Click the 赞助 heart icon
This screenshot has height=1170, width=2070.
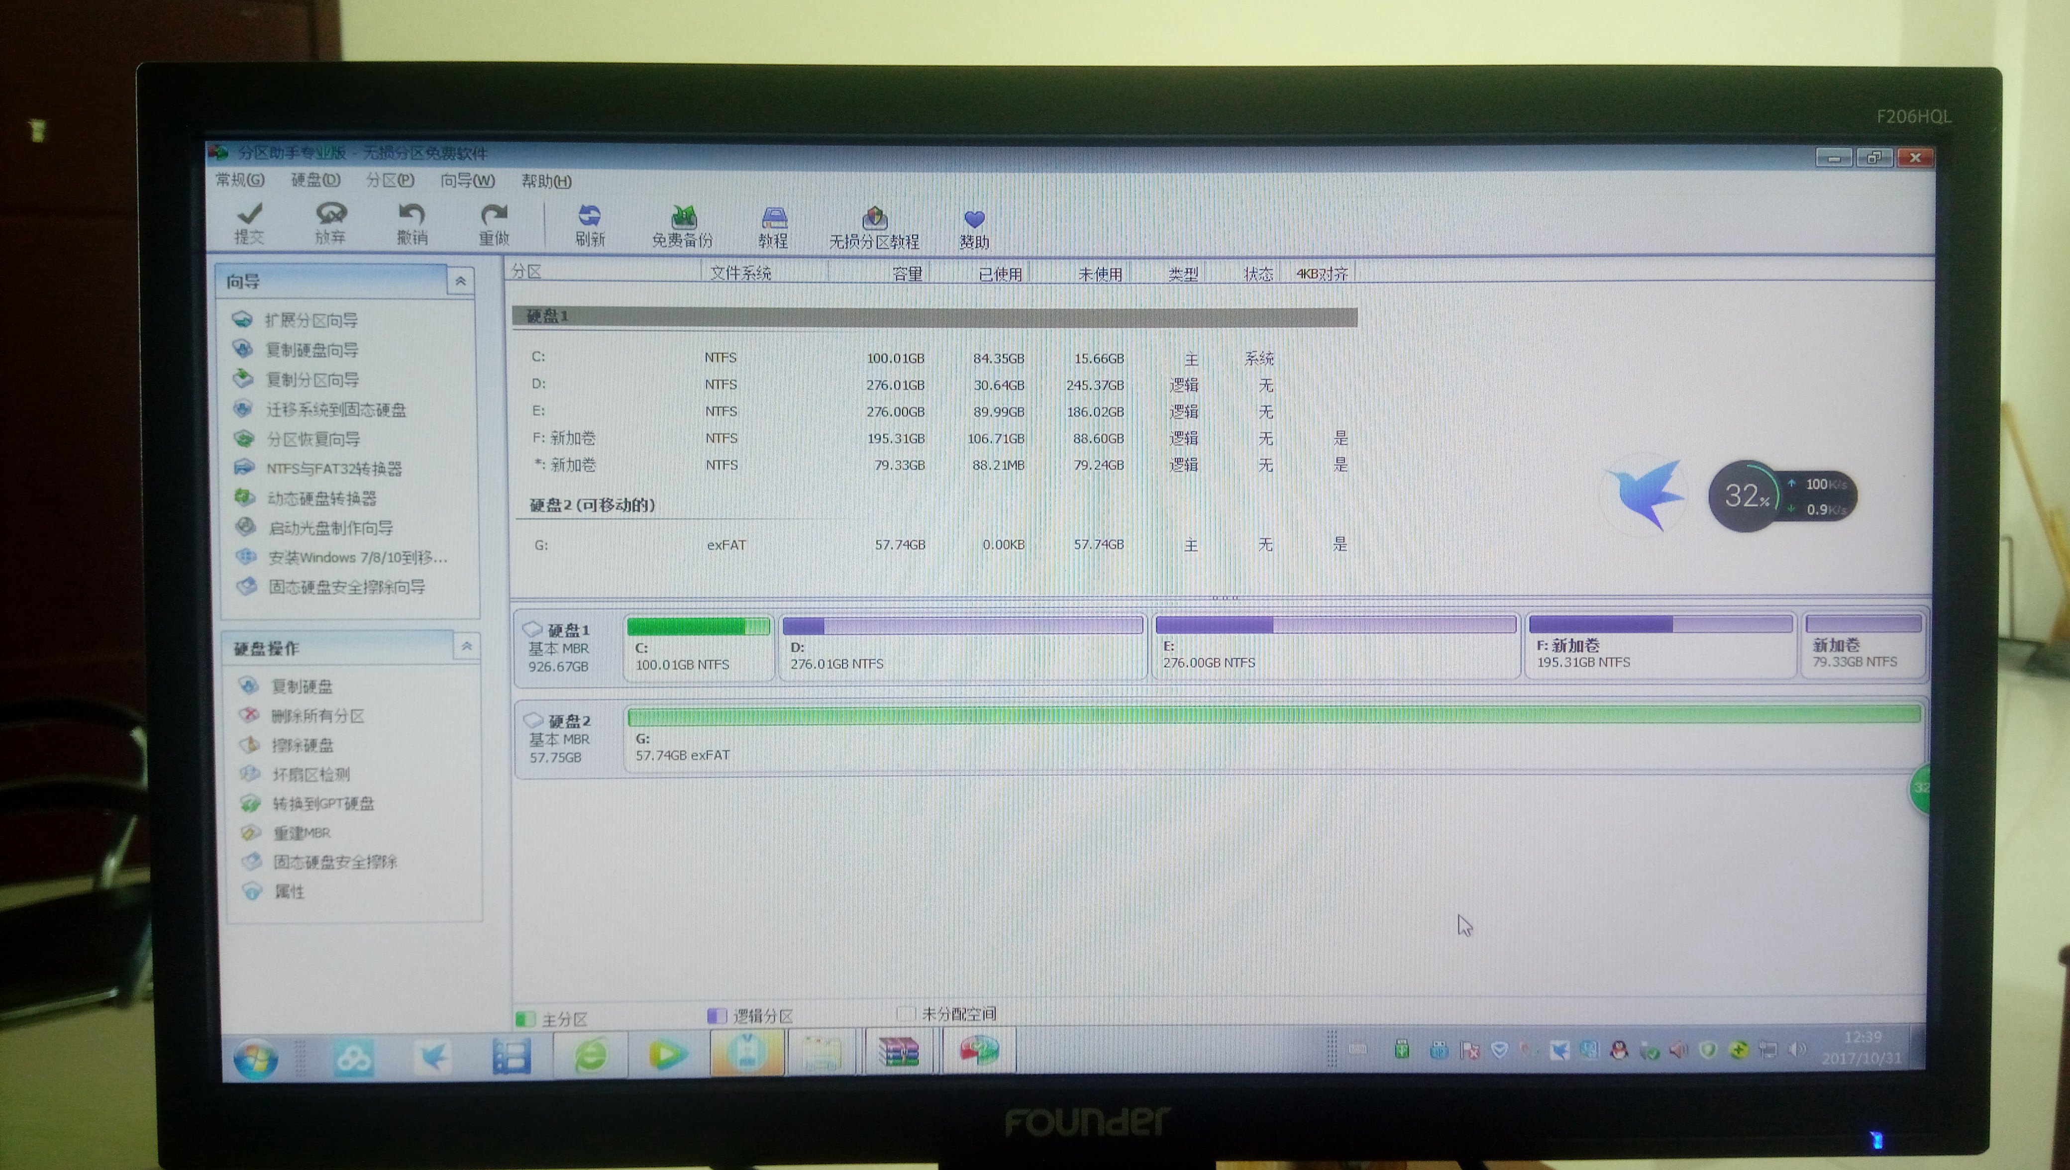[x=974, y=219]
